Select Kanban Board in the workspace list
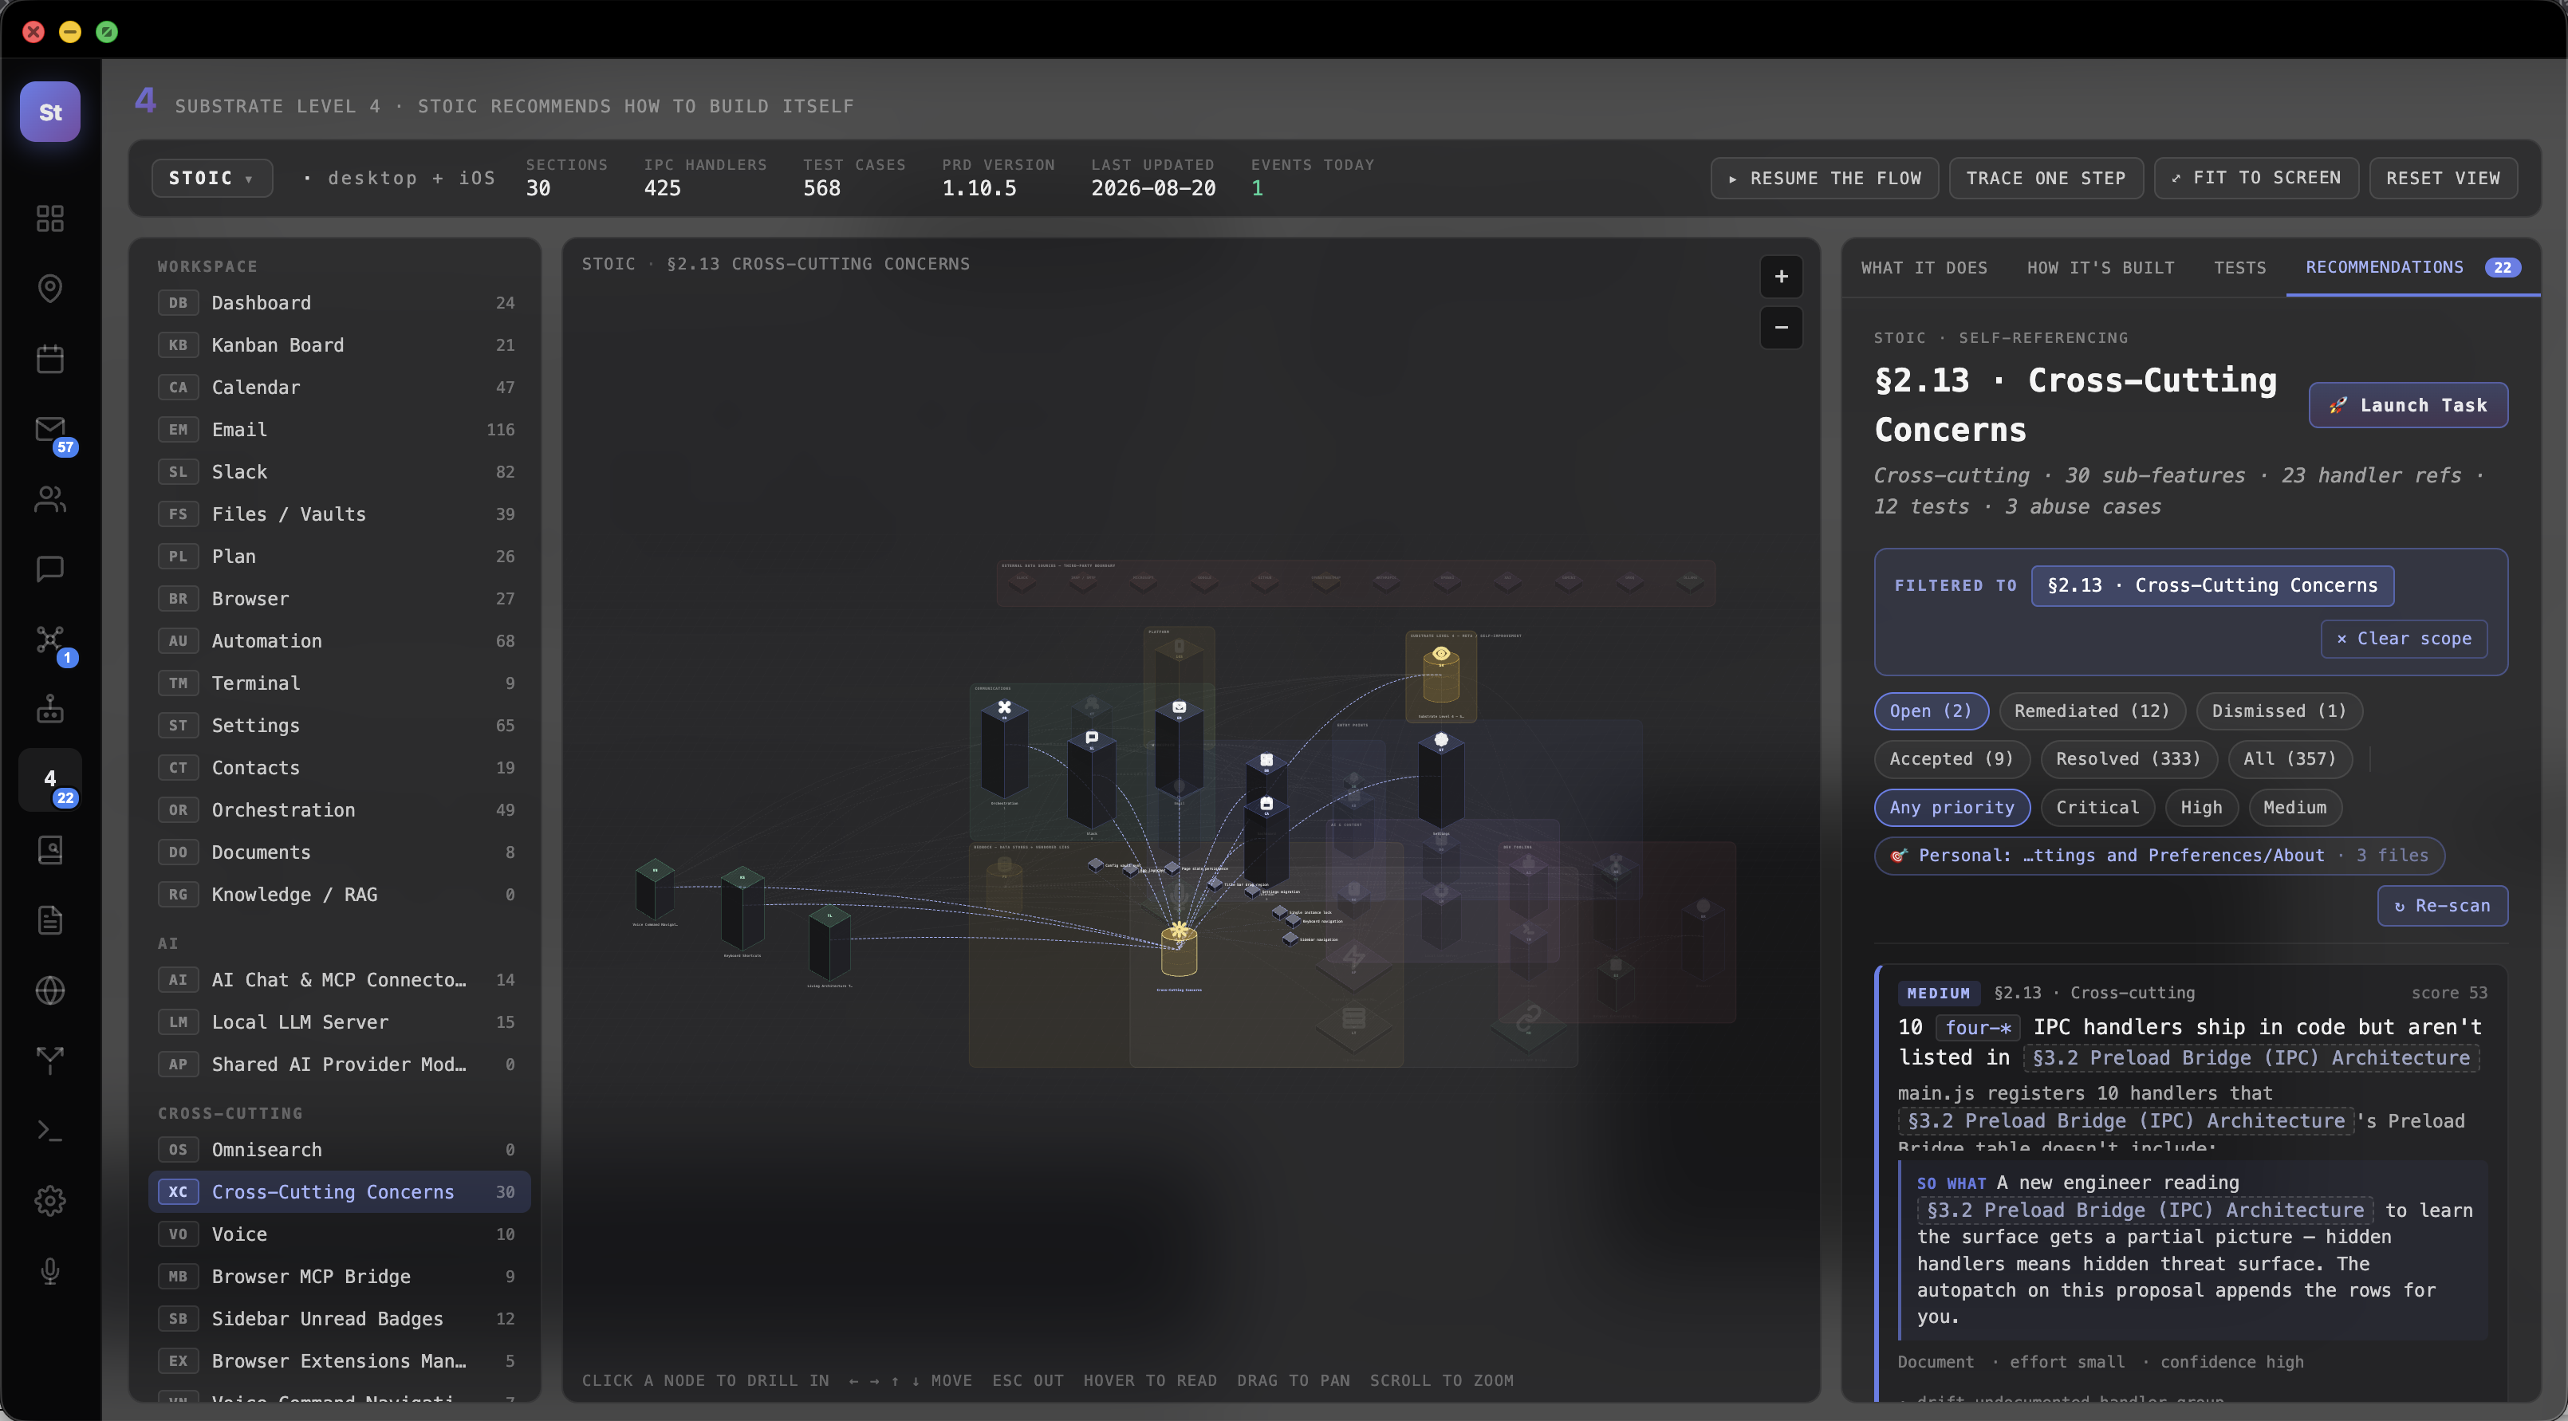The height and width of the screenshot is (1421, 2568). point(339,344)
